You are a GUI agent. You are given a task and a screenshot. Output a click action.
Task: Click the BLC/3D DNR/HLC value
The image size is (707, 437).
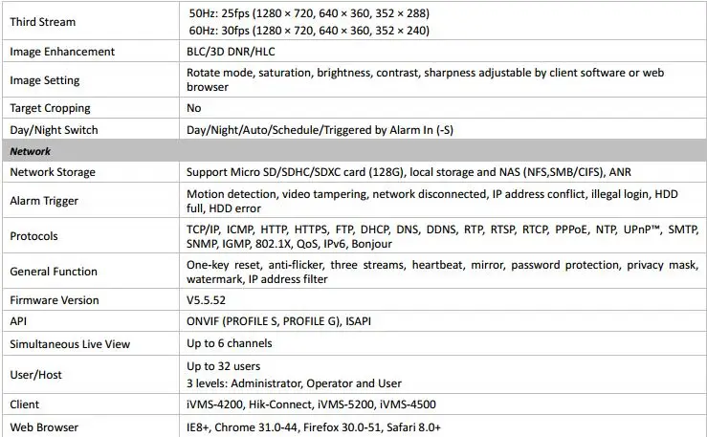(231, 52)
